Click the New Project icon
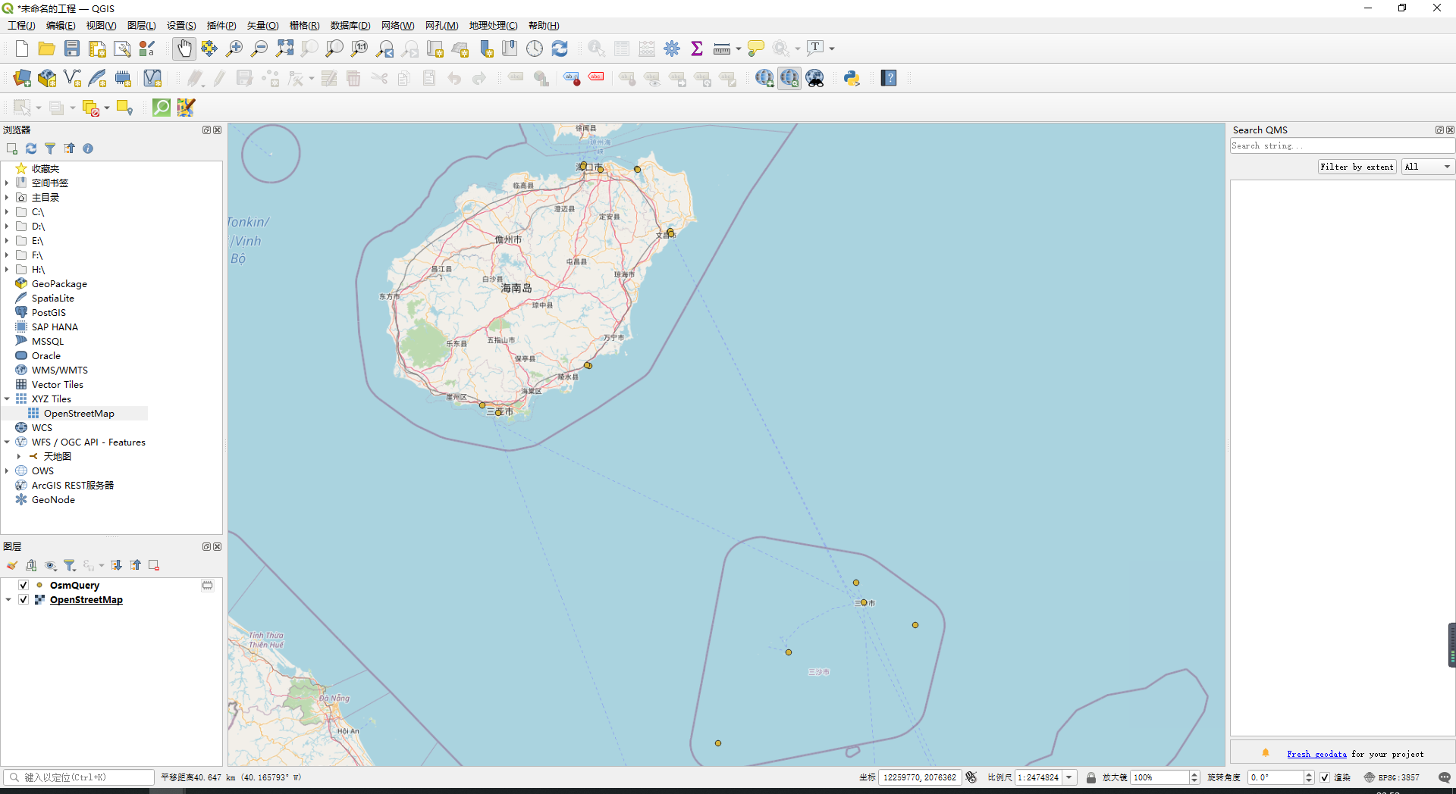This screenshot has width=1456, height=794. tap(21, 48)
